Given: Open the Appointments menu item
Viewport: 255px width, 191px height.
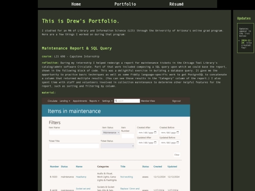Looking at the screenshot, I should (x=80, y=101).
